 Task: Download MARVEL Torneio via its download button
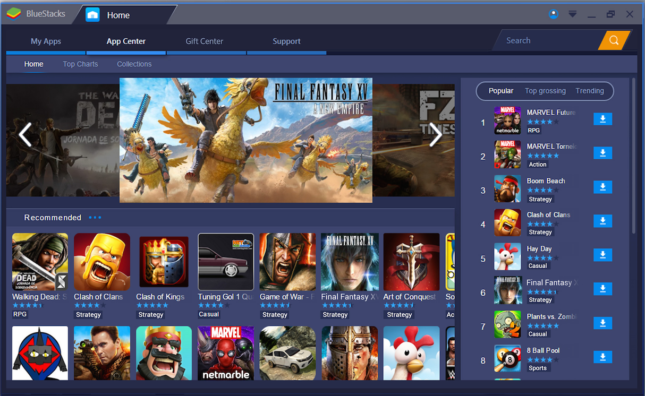602,153
